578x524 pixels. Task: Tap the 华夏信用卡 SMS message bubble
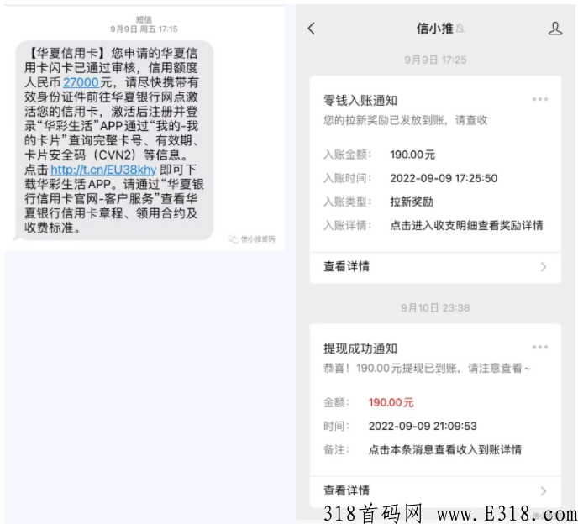[113, 140]
